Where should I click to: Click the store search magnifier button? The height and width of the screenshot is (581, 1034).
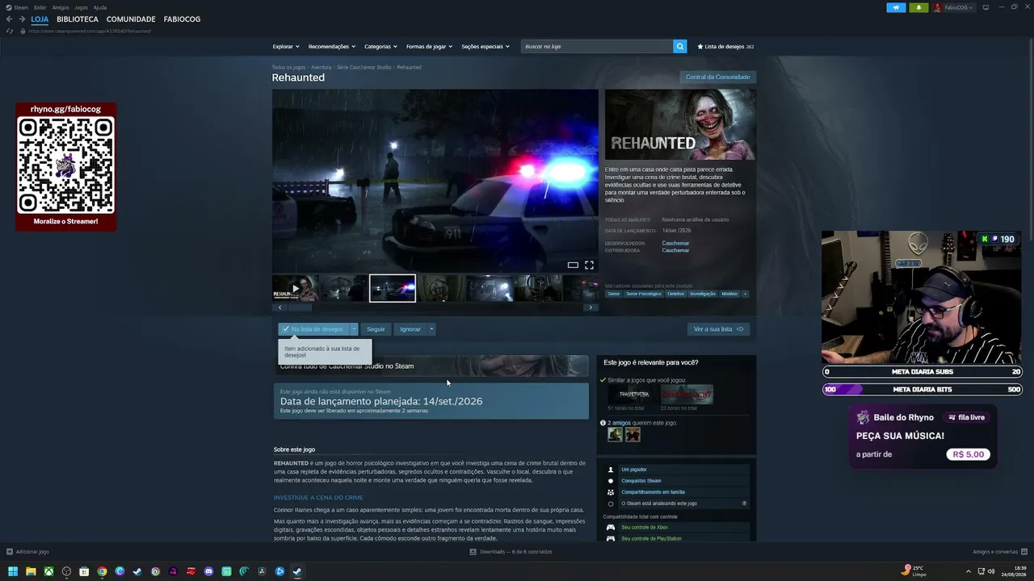point(679,47)
